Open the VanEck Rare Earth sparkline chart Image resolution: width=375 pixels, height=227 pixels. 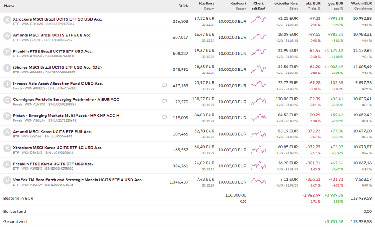(258, 181)
